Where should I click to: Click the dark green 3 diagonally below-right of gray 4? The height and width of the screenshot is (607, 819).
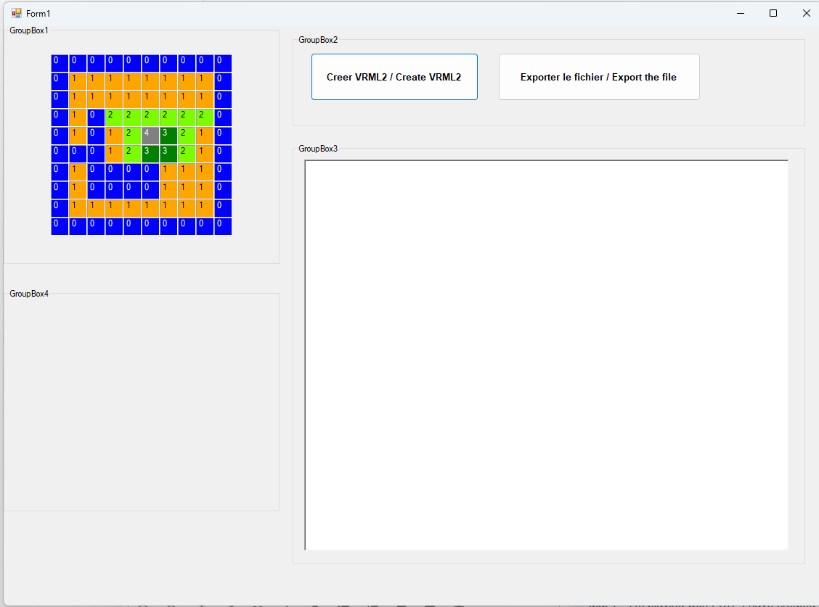(168, 154)
